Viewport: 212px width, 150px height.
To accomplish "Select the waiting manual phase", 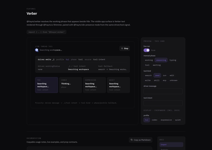I will pos(157,65).
